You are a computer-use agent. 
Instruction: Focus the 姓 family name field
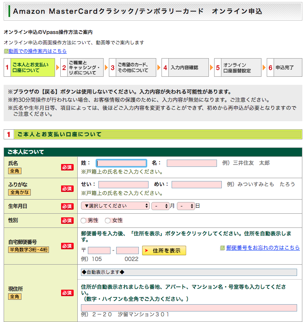(121, 163)
